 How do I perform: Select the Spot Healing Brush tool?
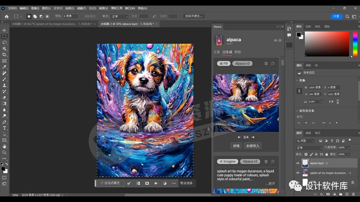coord(4,73)
